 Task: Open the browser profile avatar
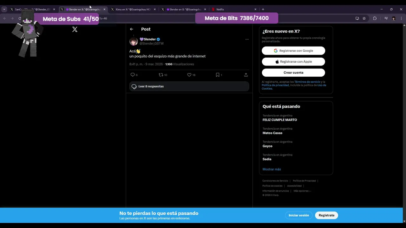pos(394,18)
